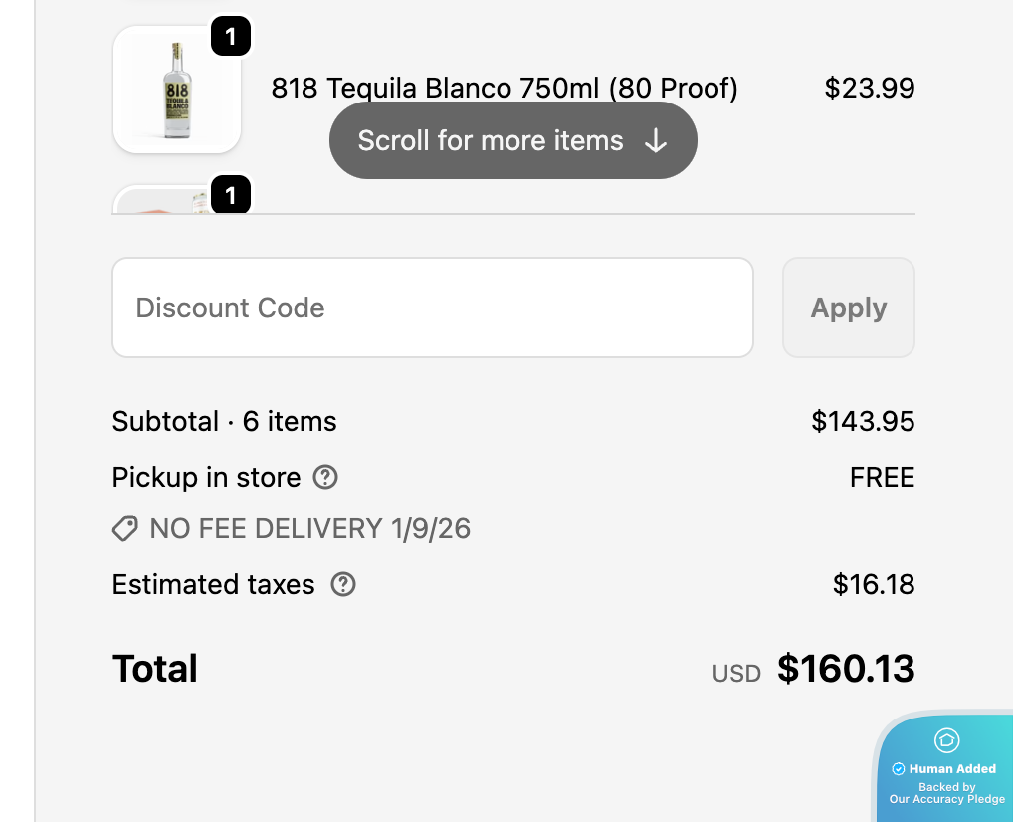This screenshot has width=1013, height=822.
Task: Focus the Discount Code input field
Action: point(432,308)
